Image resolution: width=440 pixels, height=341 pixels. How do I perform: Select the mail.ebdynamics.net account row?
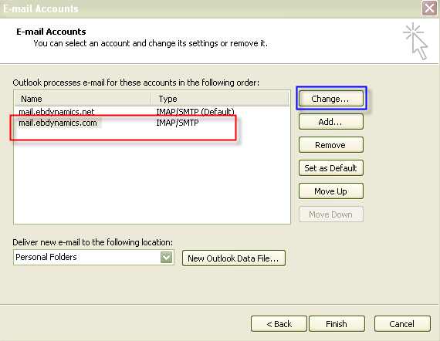151,112
